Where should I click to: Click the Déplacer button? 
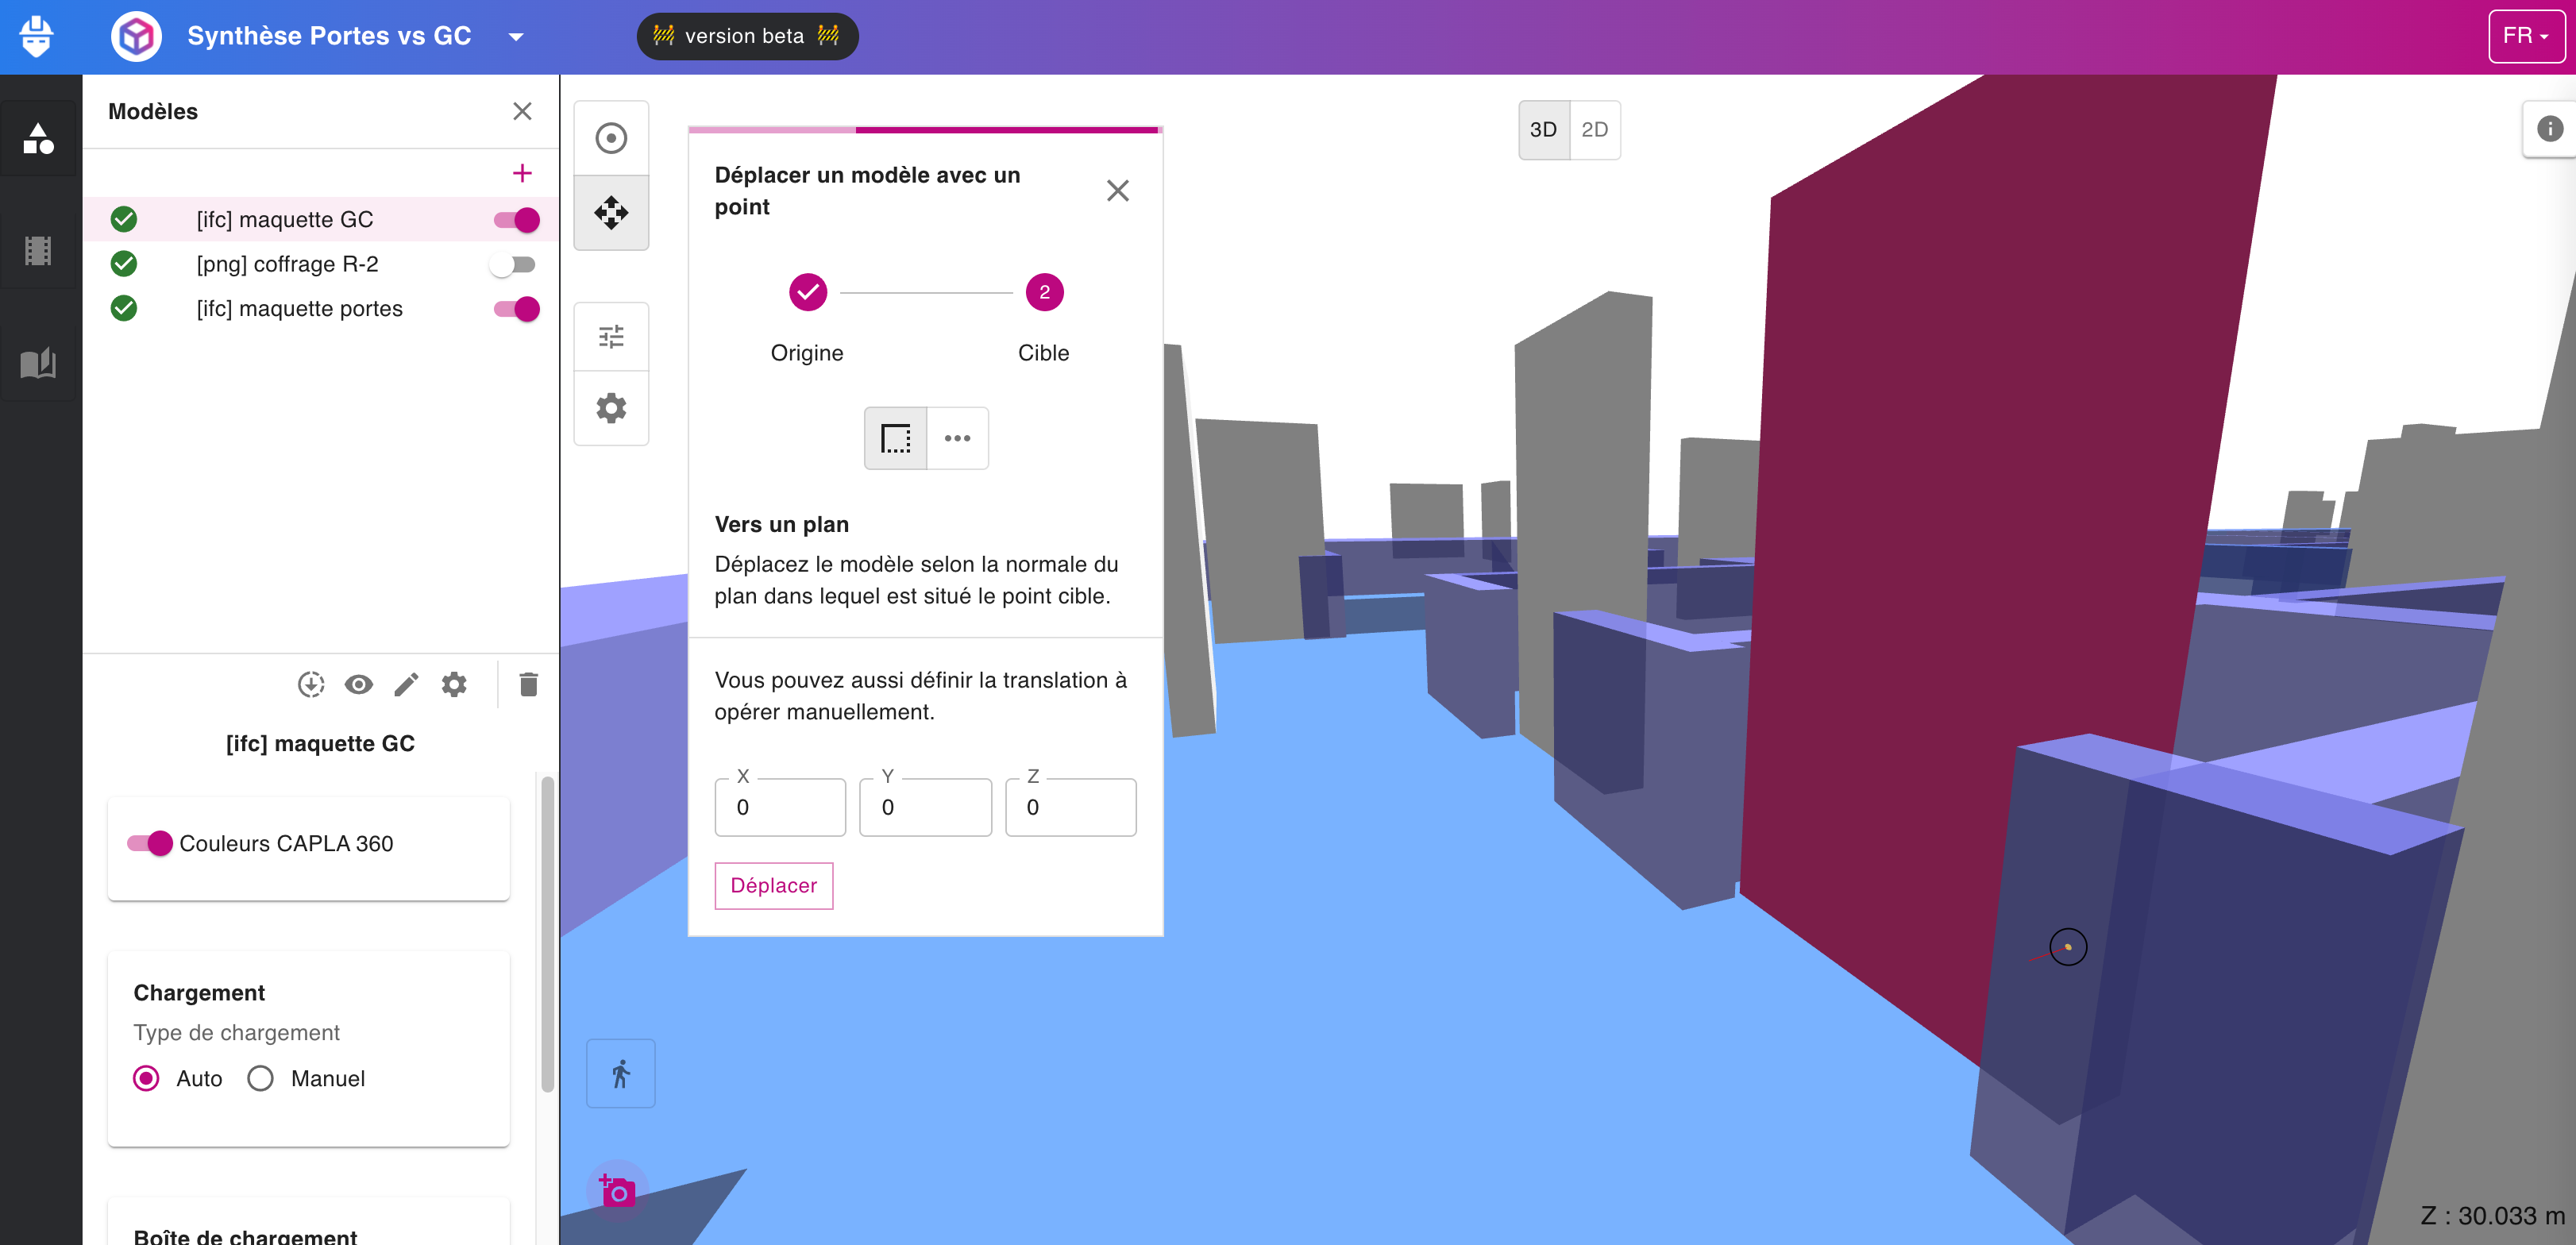pyautogui.click(x=773, y=886)
